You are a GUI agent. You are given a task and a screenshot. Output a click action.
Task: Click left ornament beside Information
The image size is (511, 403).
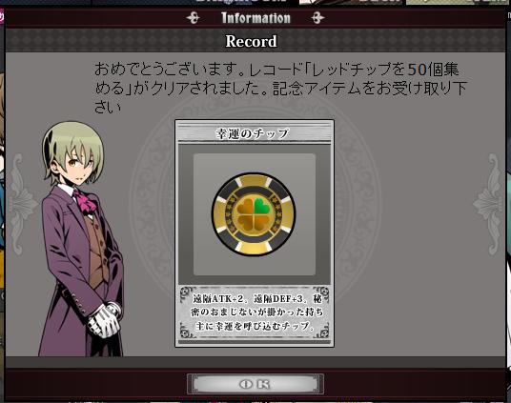[194, 18]
